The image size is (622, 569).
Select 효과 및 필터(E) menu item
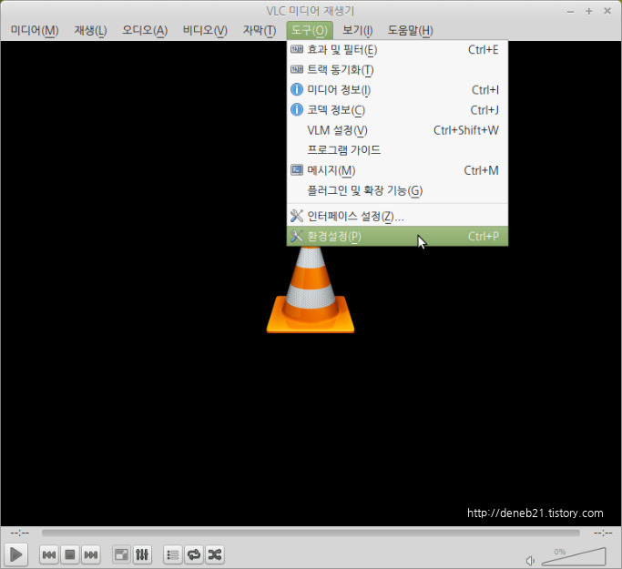[397, 49]
